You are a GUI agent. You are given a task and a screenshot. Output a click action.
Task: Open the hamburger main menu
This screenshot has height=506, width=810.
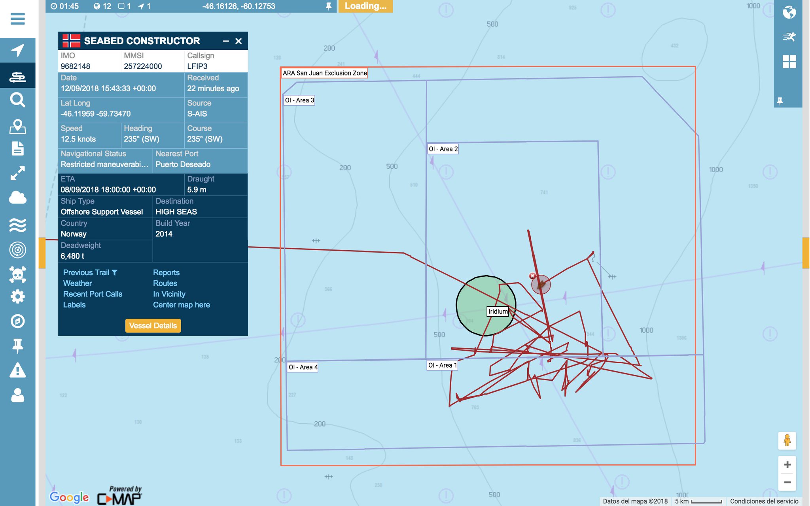coord(17,19)
